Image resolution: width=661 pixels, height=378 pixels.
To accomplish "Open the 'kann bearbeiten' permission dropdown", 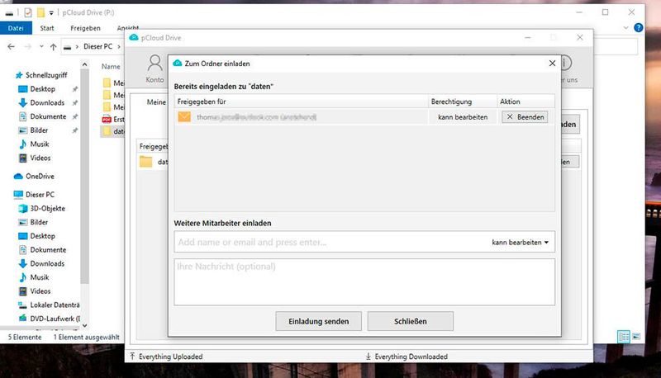I will [x=521, y=243].
